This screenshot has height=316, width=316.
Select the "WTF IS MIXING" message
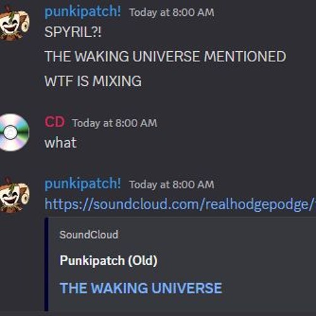click(93, 81)
